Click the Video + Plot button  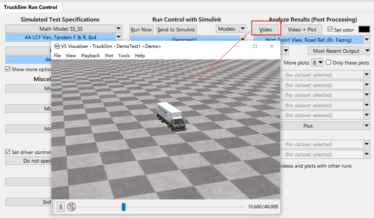click(302, 29)
